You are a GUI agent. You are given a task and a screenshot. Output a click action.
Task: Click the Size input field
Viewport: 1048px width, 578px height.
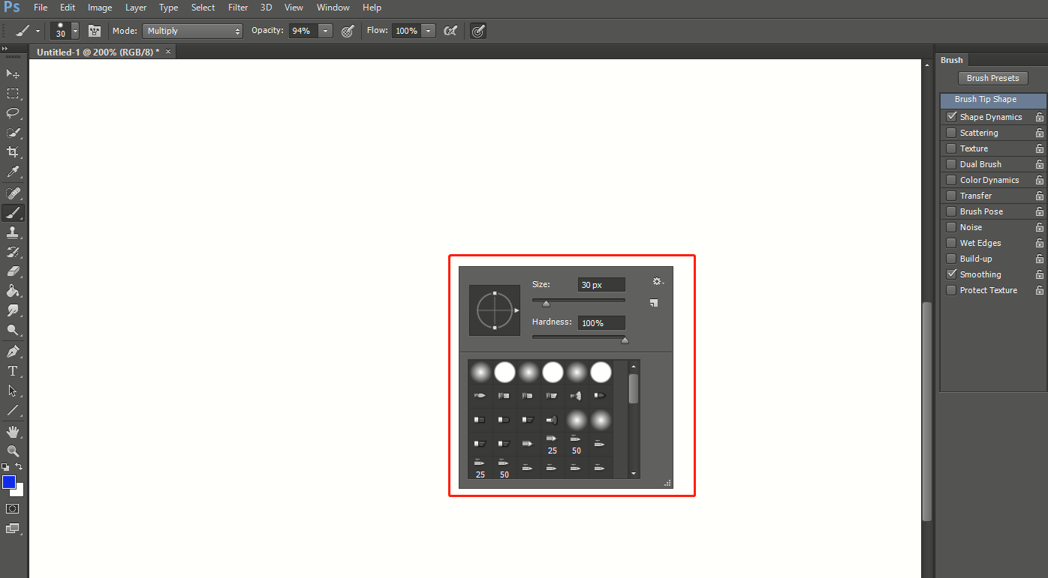click(601, 285)
